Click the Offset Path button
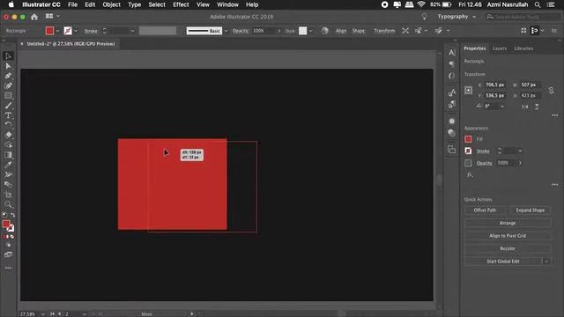Image resolution: width=564 pixels, height=317 pixels. (x=485, y=210)
